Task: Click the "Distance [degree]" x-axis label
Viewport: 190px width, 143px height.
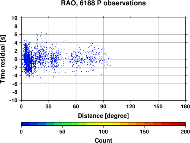Action: click(103, 116)
